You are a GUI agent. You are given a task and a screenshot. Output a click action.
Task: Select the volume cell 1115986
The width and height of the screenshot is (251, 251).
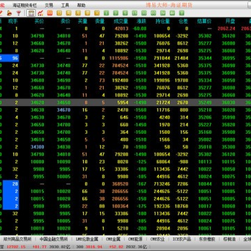pos(119,58)
